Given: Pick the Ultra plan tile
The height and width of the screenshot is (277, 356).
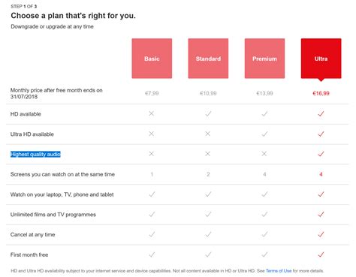Looking at the screenshot, I should [321, 59].
